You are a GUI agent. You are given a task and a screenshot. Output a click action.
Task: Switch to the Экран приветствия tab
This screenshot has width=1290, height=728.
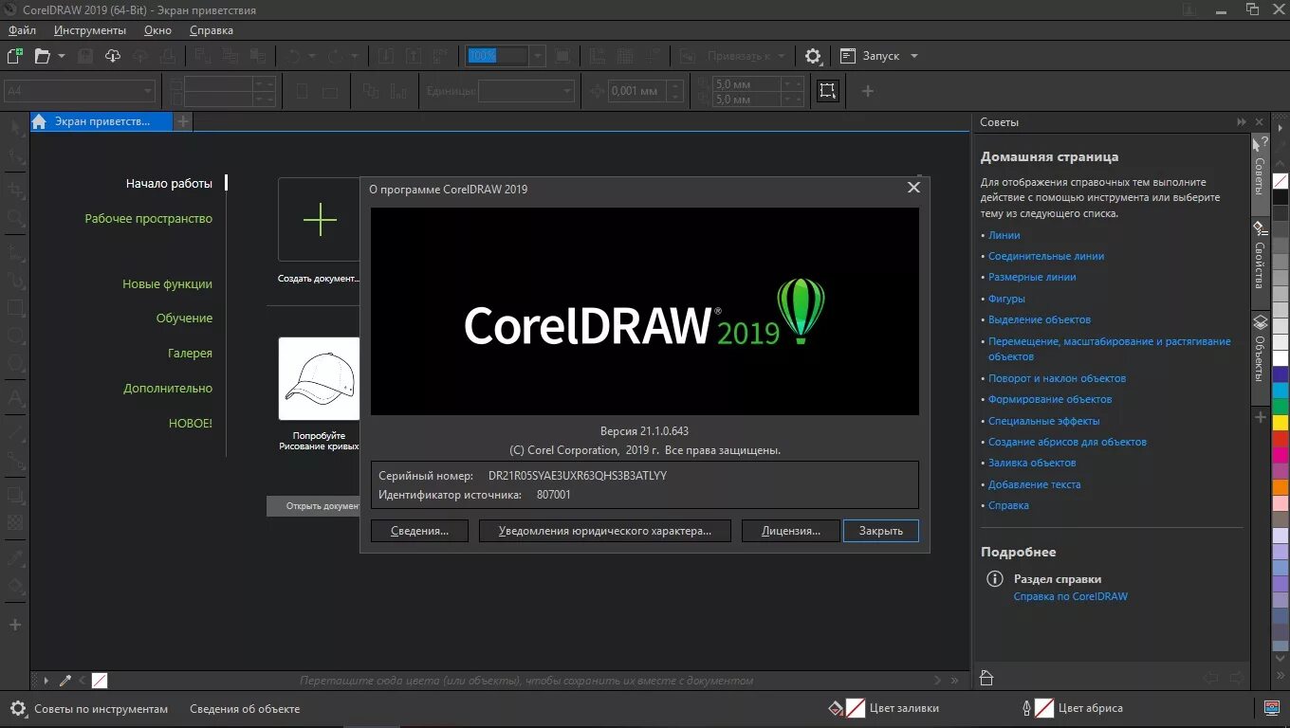coord(101,121)
